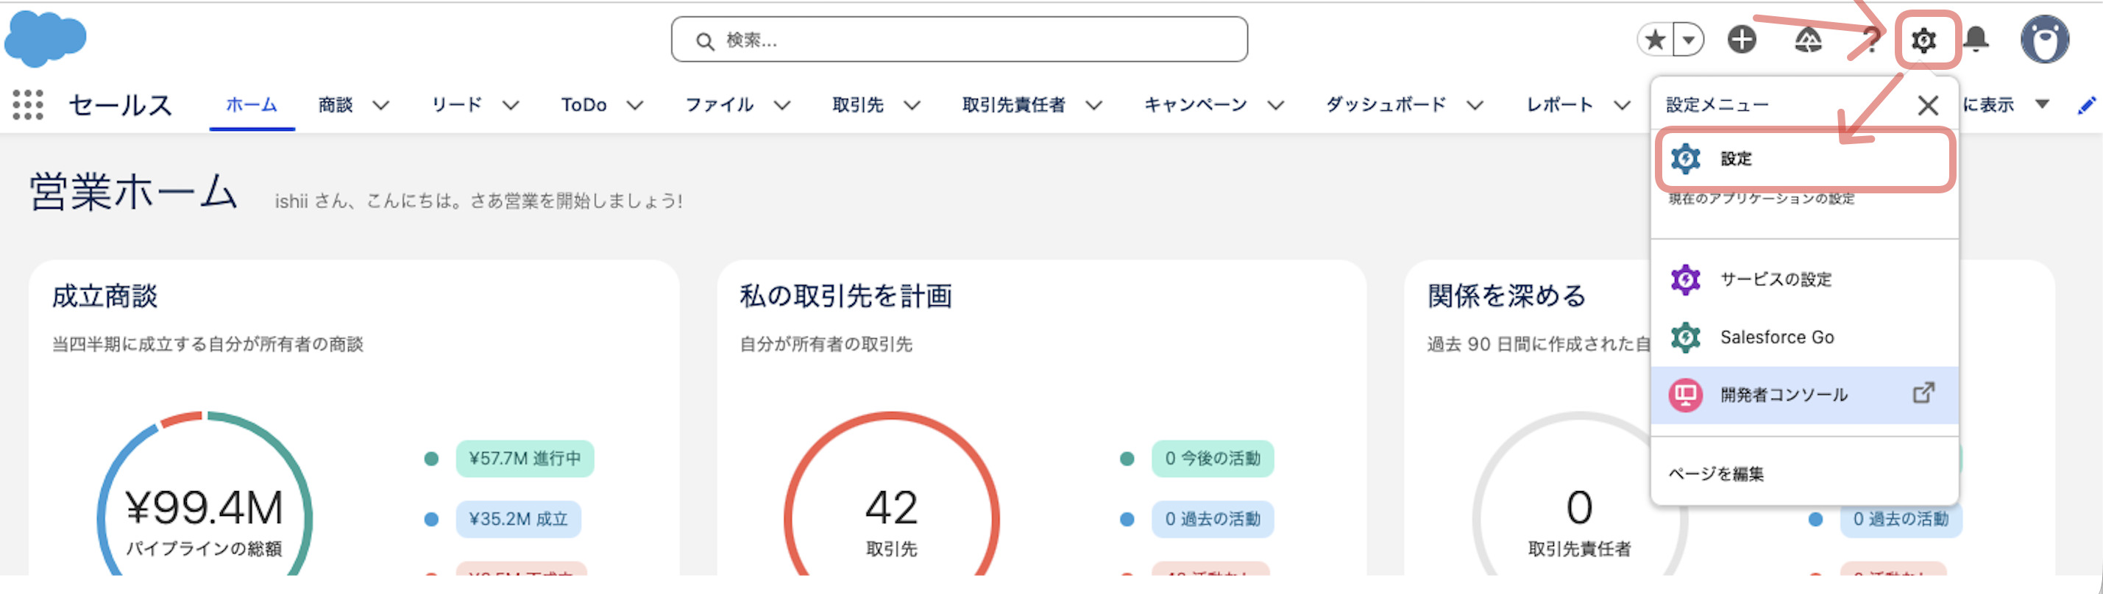Open Salesforce Go from menu
This screenshot has width=2103, height=594.
[x=1804, y=337]
